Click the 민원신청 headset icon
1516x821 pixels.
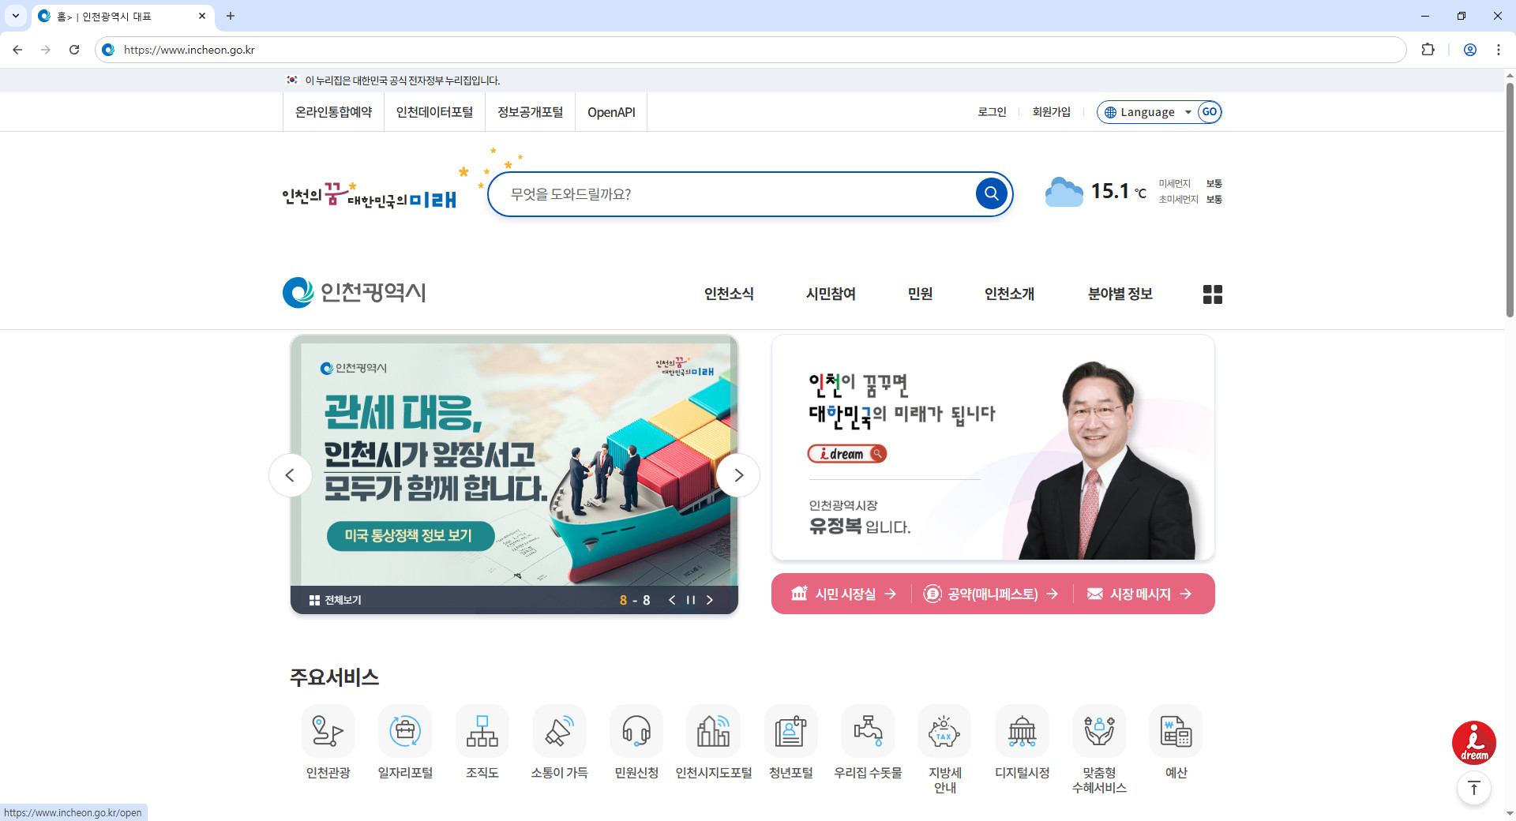pos(636,731)
